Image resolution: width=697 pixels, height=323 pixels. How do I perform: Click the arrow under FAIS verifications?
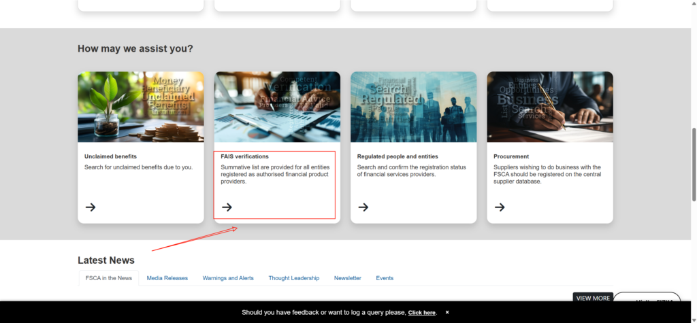[227, 207]
